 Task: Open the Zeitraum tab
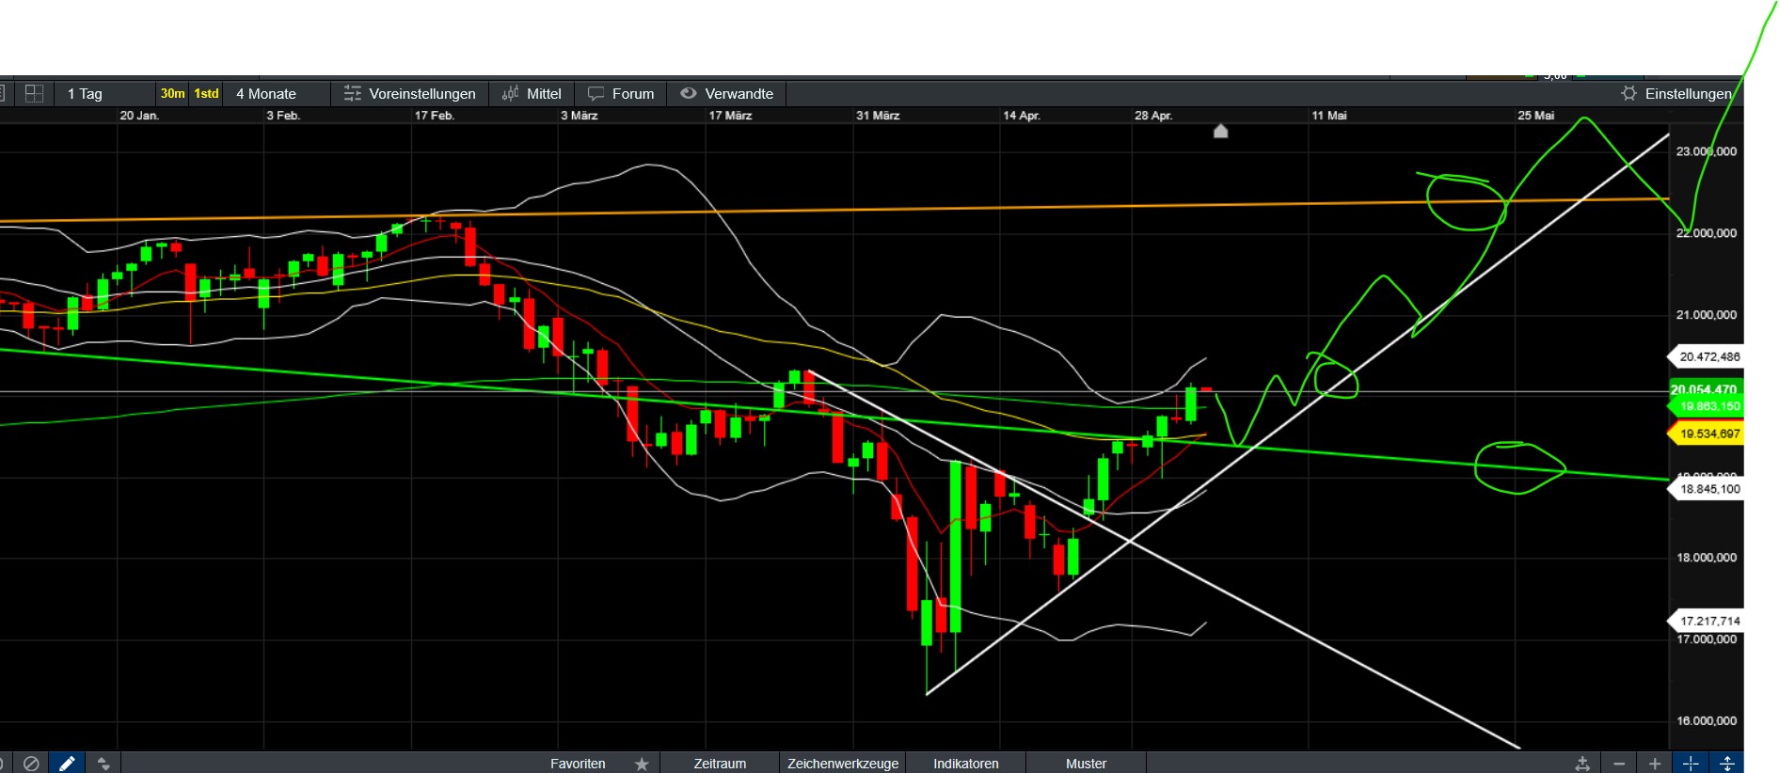click(720, 764)
